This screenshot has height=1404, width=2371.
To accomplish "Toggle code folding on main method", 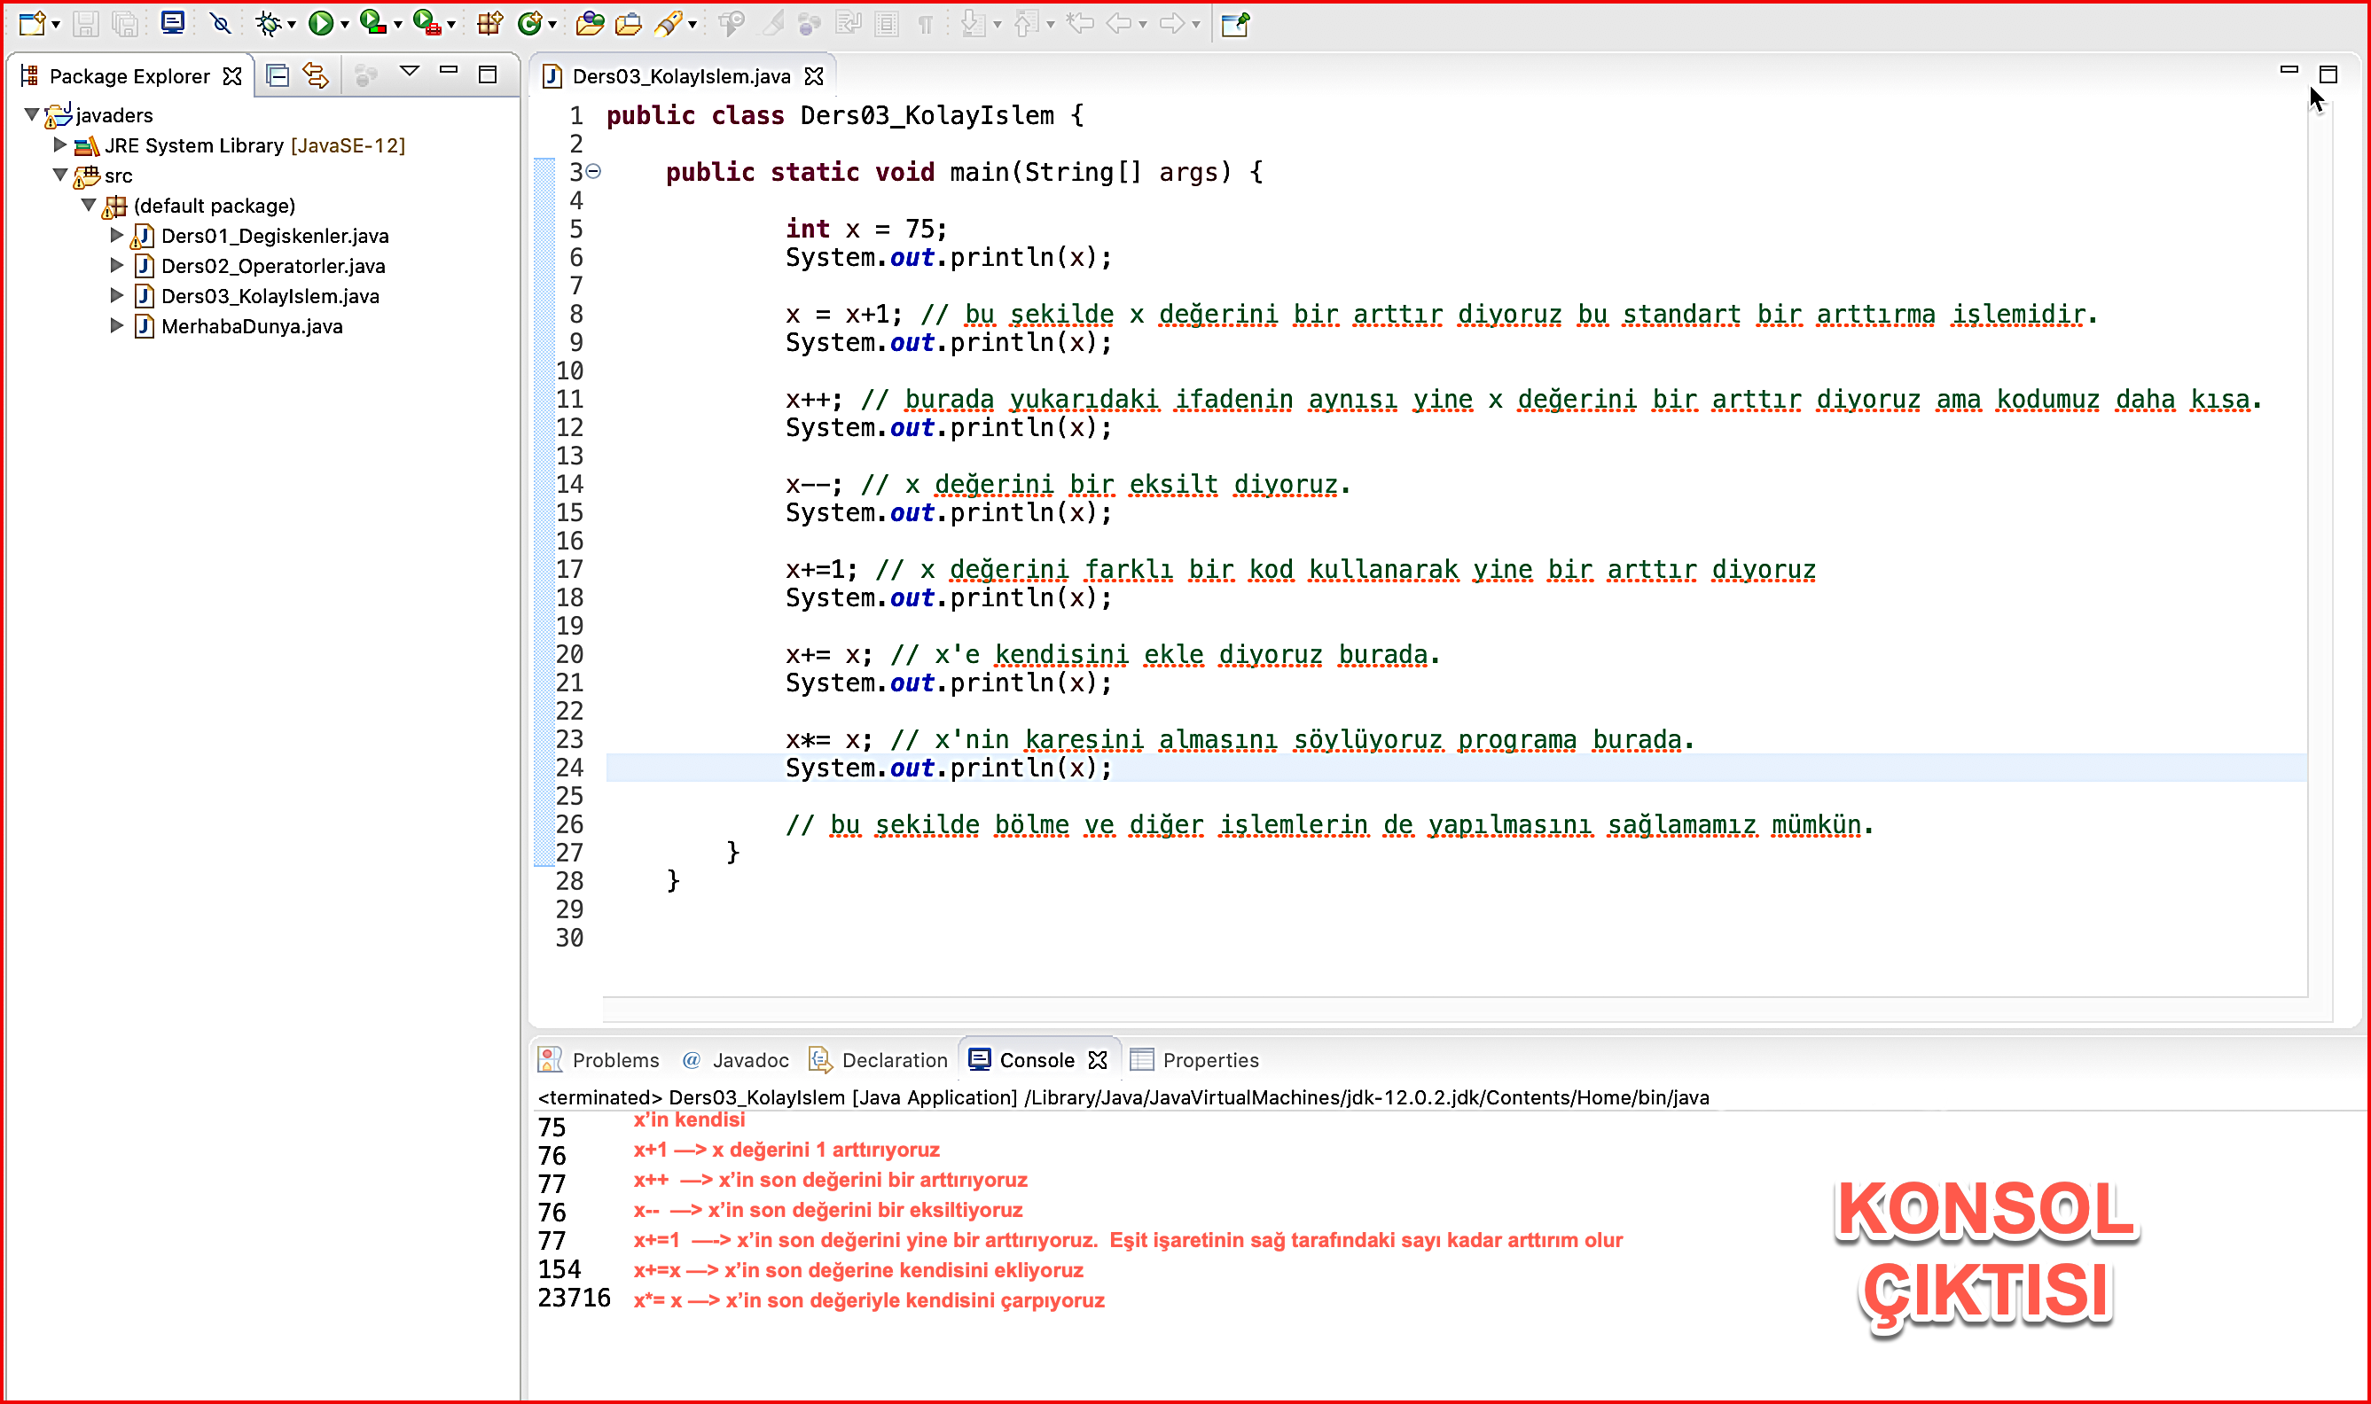I will point(593,171).
